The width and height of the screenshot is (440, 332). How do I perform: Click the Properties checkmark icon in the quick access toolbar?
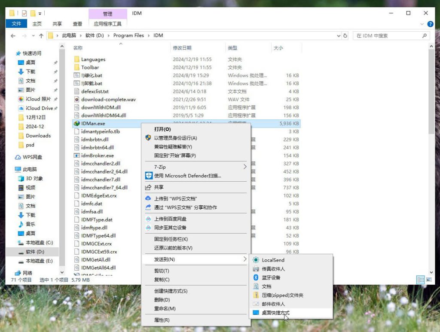pos(24,13)
